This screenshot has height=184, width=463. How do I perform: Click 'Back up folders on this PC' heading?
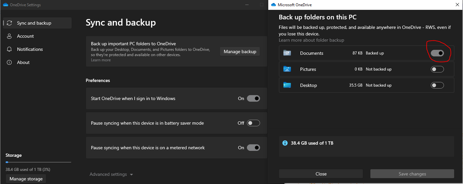coord(318,17)
